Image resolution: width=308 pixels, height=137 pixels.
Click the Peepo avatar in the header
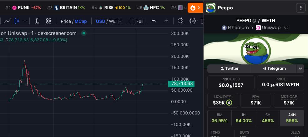(x=210, y=8)
